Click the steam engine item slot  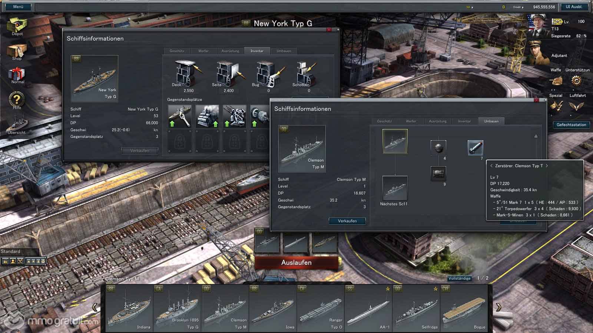point(207,116)
